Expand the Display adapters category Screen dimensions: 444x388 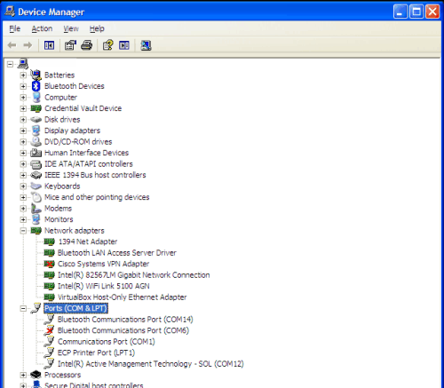[x=23, y=131]
